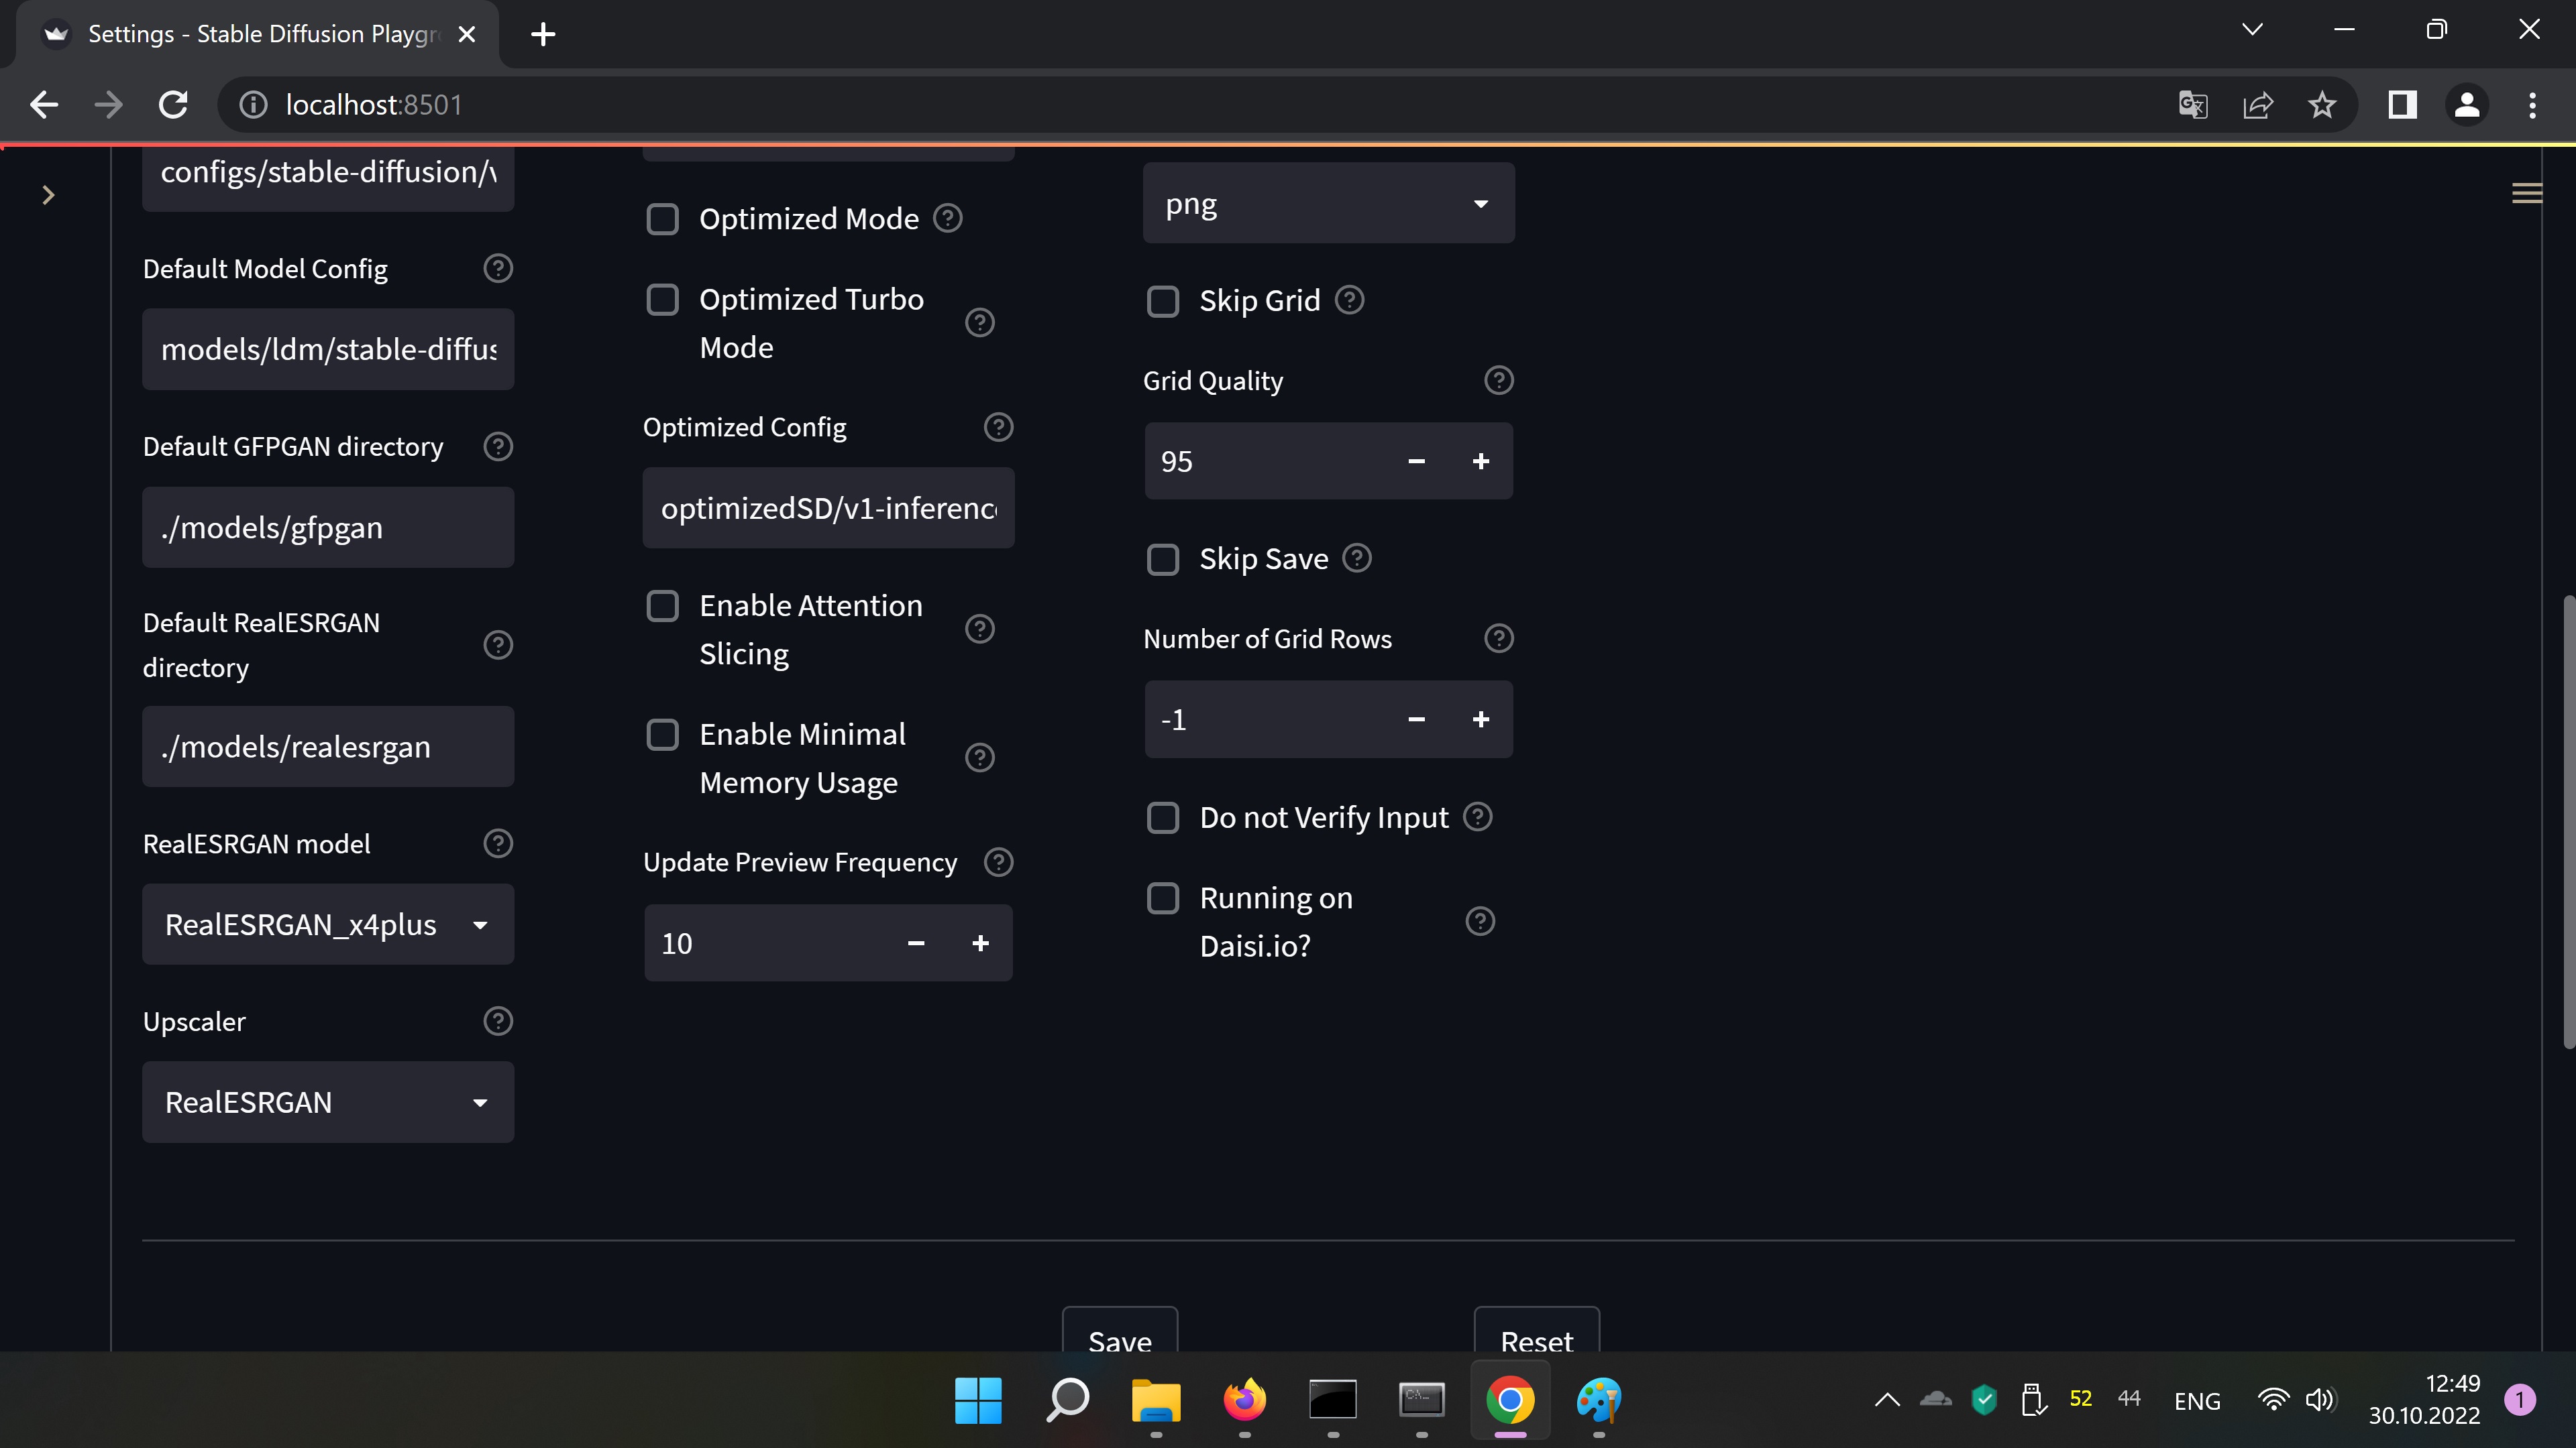This screenshot has width=2576, height=1448.
Task: Click help icon next to Optimized Mode
Action: pos(947,218)
